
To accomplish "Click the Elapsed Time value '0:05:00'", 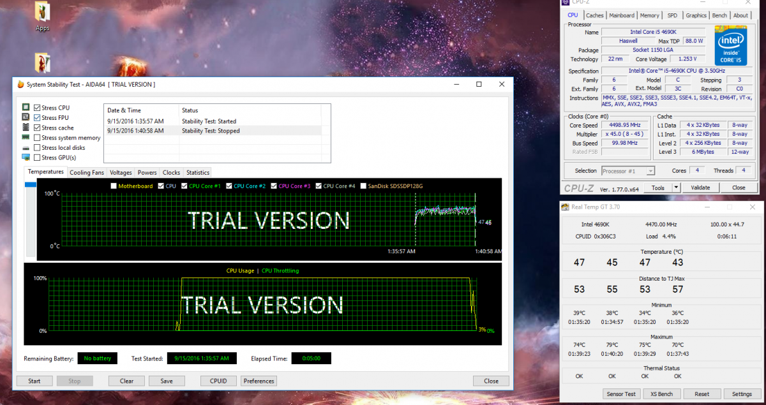I will pos(311,358).
